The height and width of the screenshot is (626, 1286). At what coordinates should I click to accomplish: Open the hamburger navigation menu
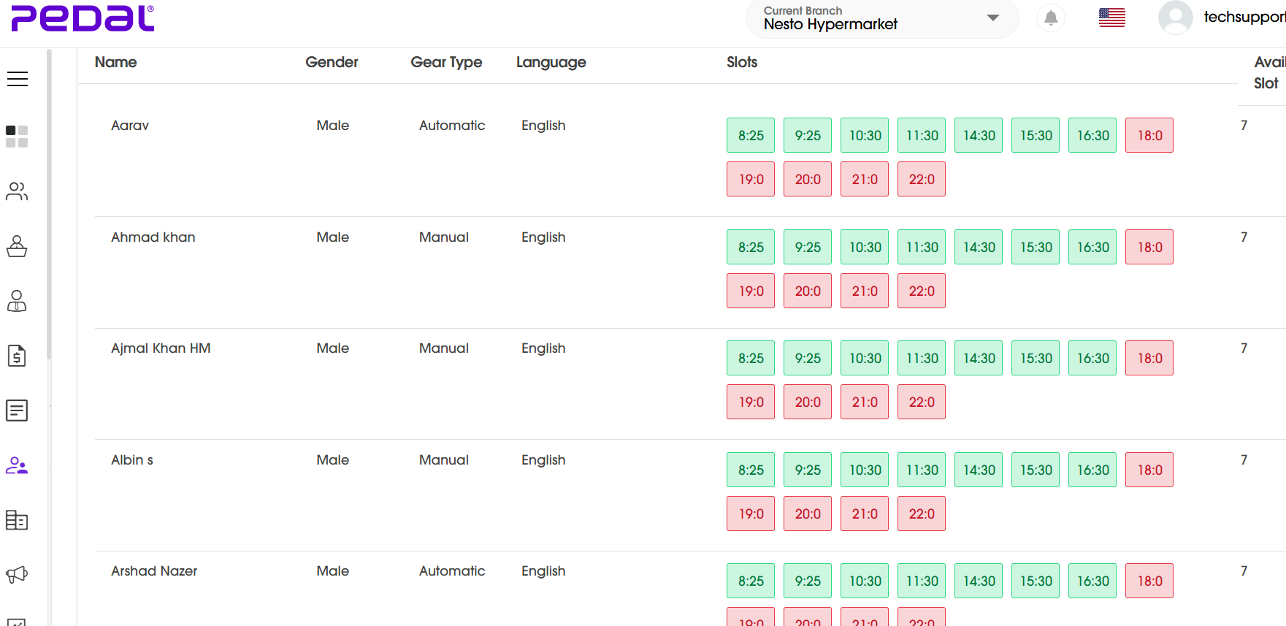click(x=17, y=78)
